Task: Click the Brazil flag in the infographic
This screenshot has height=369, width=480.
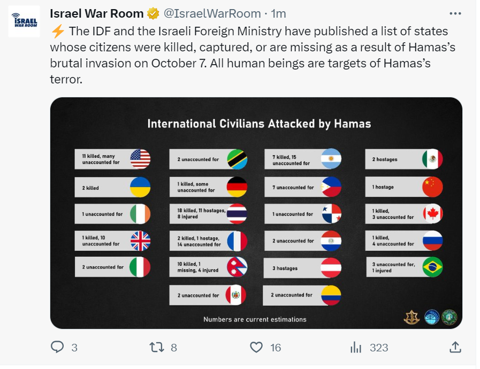Action: pyautogui.click(x=432, y=267)
